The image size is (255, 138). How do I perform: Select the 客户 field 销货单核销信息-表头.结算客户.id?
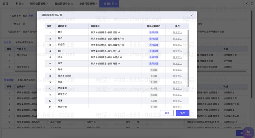[x=107, y=39]
